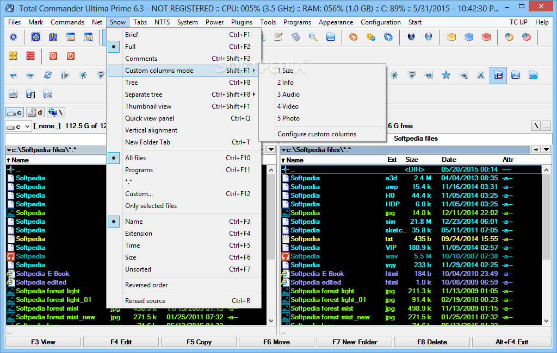The width and height of the screenshot is (557, 353).
Task: Click the blue target-square toolbar icon
Action: click(36, 37)
